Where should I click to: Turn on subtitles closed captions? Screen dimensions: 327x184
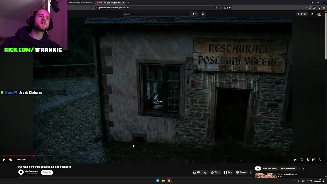click(301, 160)
